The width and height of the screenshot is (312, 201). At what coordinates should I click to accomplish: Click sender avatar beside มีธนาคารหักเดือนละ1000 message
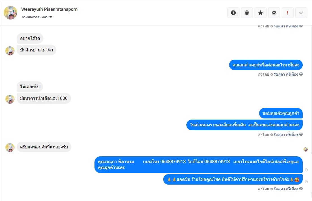10,99
